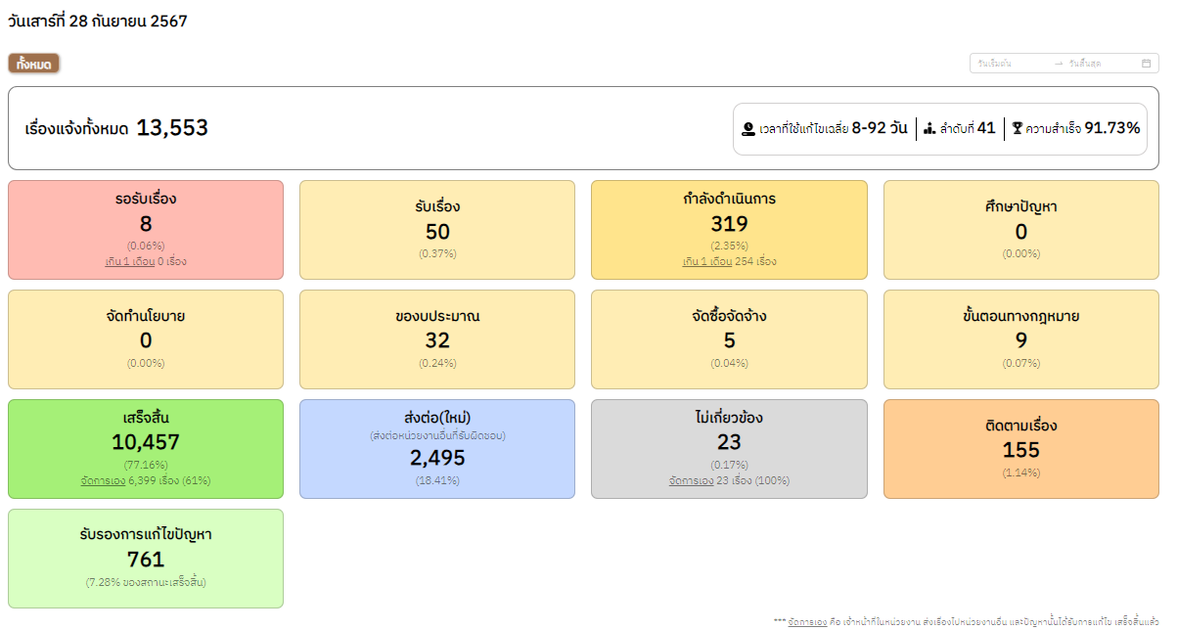Click เกิน 1 เดือน link under รอรับเรื่อง
This screenshot has height=630, width=1177.
(129, 262)
